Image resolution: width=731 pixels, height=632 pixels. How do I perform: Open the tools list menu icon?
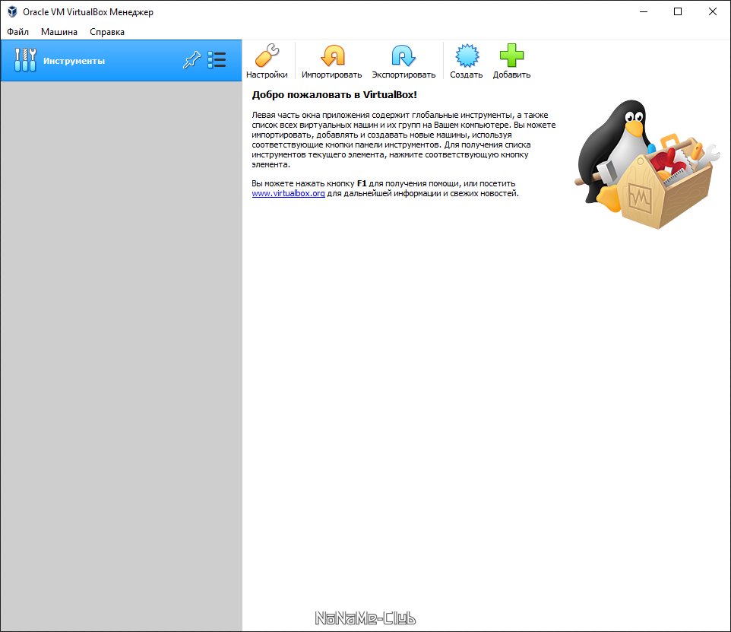pyautogui.click(x=217, y=60)
